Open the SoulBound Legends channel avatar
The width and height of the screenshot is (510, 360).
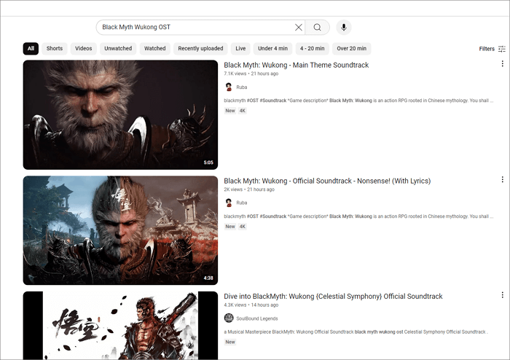(229, 318)
